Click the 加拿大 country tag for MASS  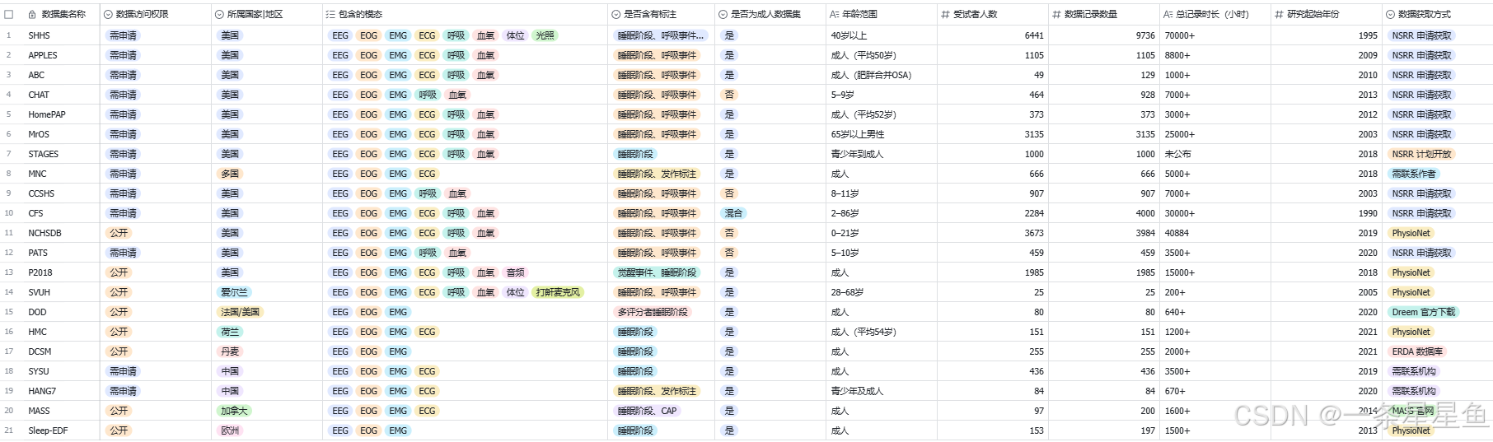[x=234, y=411]
